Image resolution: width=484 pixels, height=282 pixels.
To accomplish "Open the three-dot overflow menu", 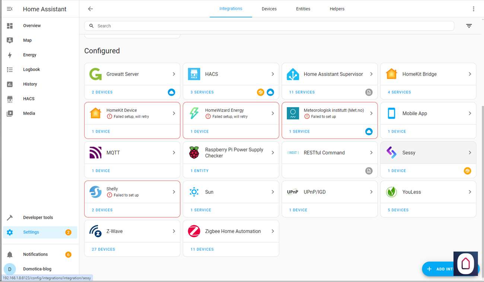I will click(473, 9).
